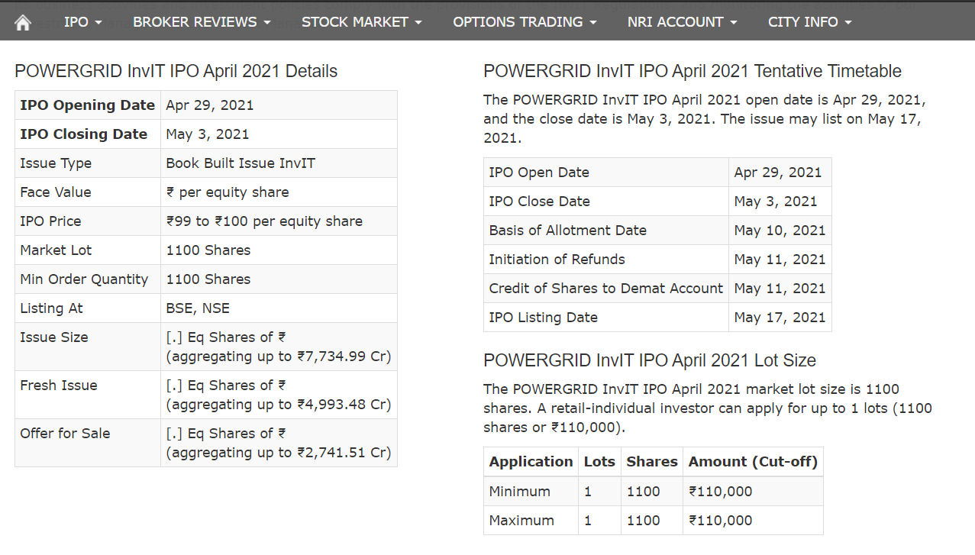Click the 'BSE, NSE' listing value
975x555 pixels.
click(x=198, y=308)
